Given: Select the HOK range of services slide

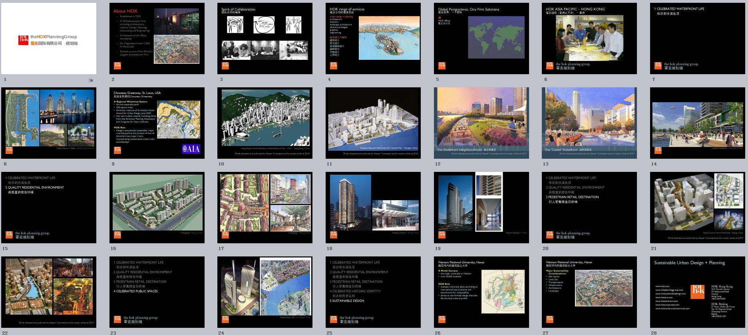Looking at the screenshot, I should click(373, 39).
